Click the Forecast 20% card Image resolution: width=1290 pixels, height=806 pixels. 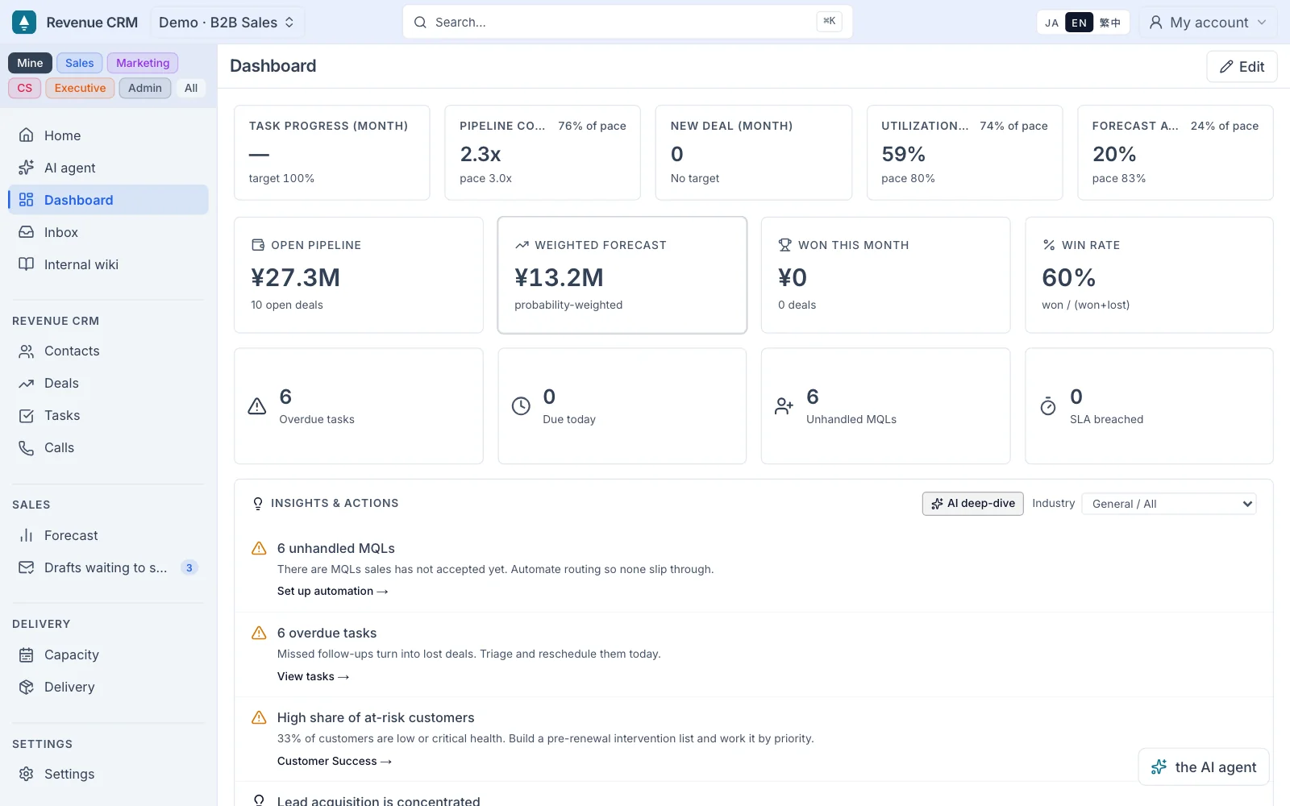pyautogui.click(x=1176, y=152)
